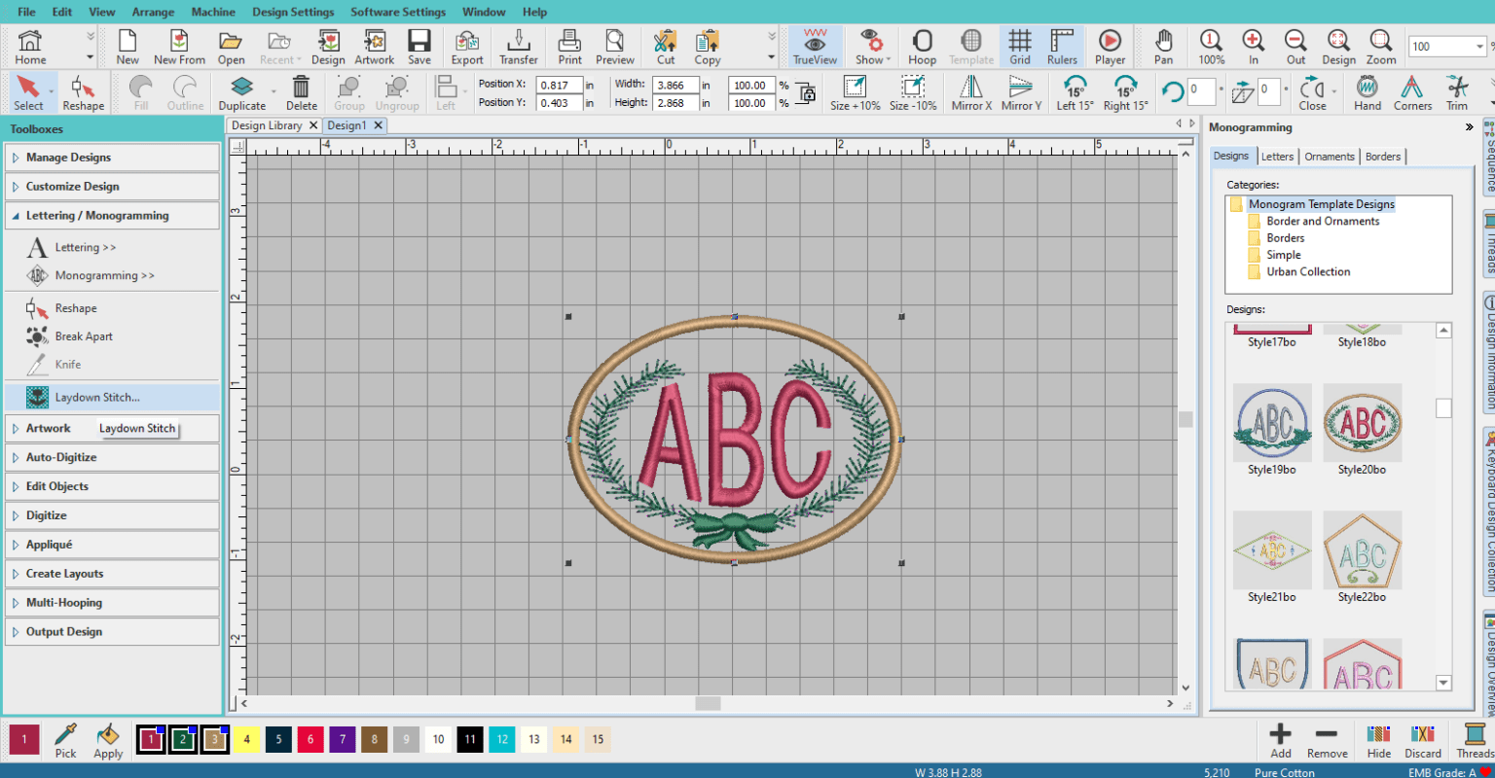Toggle the Grid display
The width and height of the screenshot is (1495, 778).
point(1018,46)
